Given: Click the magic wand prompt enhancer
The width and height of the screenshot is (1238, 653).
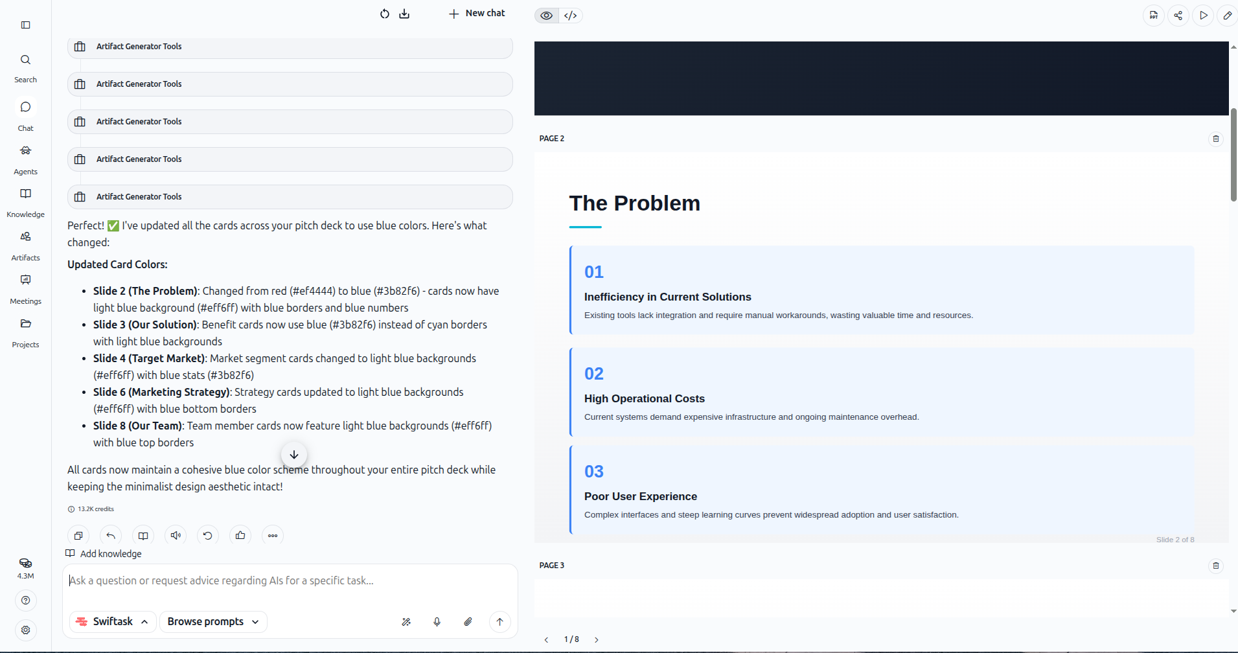Looking at the screenshot, I should coord(406,622).
